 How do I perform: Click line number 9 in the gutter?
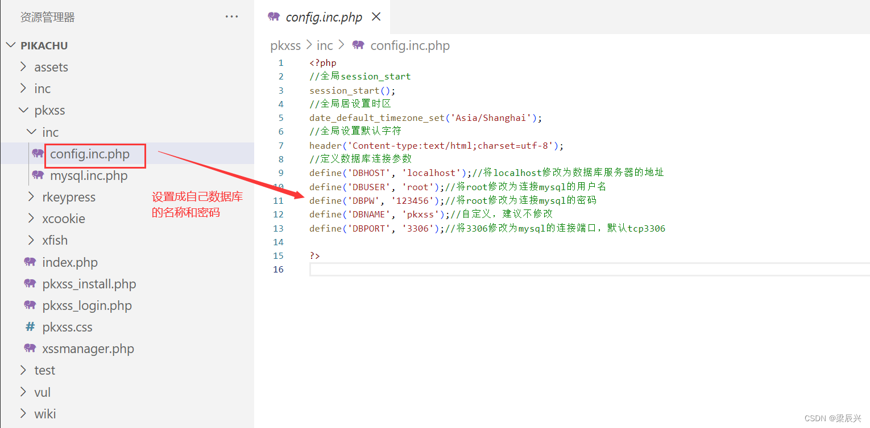(x=281, y=173)
